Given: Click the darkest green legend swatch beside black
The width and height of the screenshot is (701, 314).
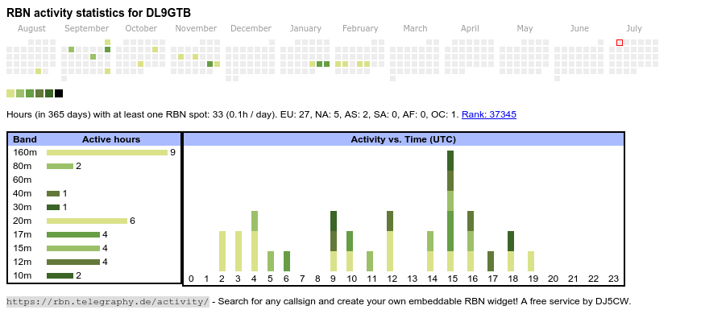Looking at the screenshot, I should click(49, 93).
